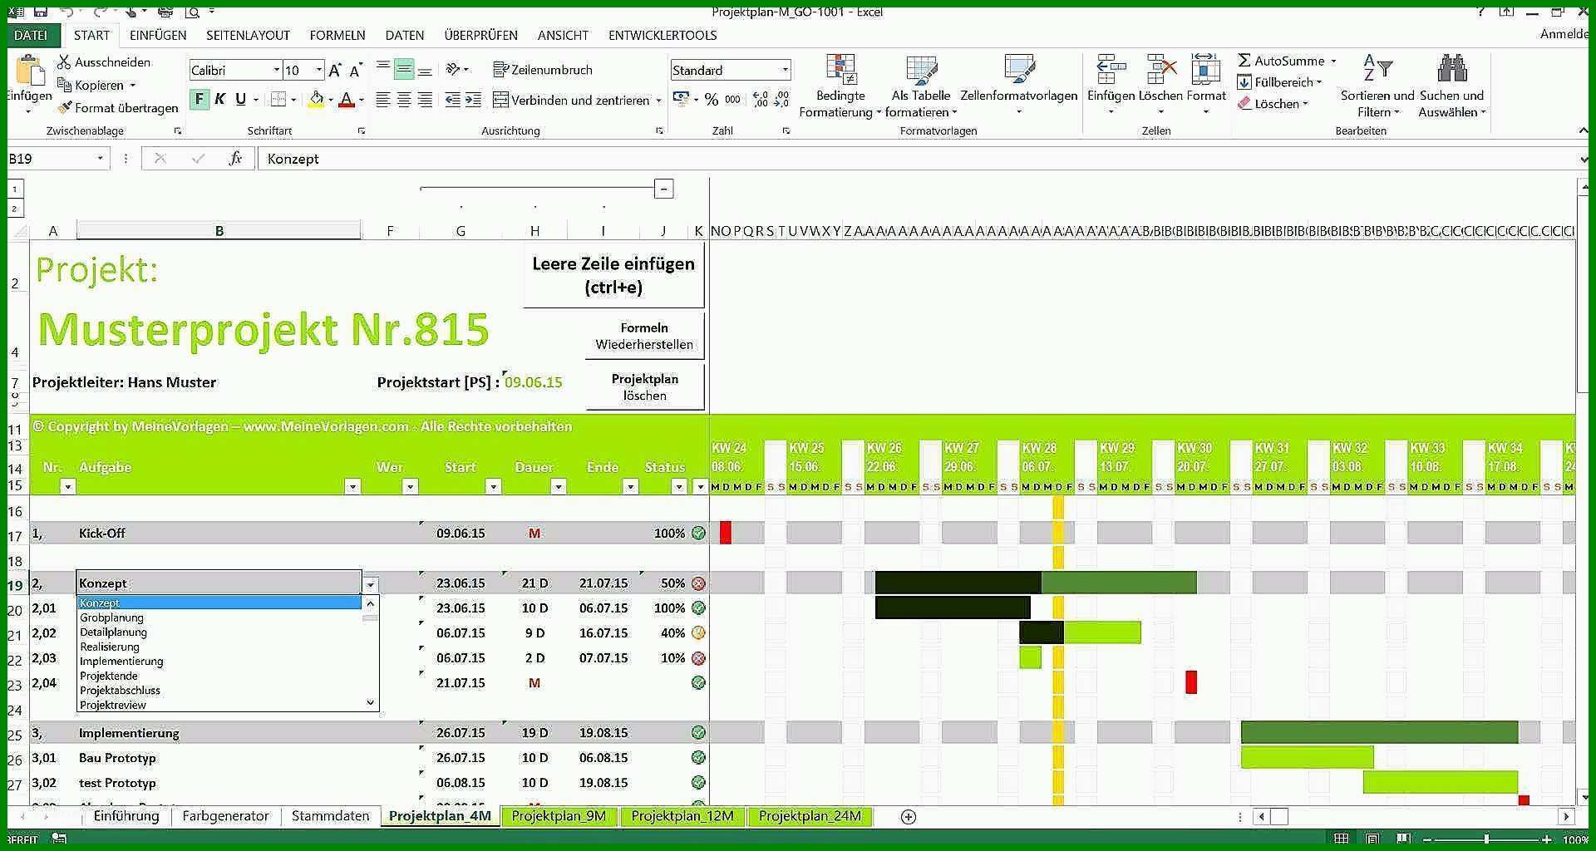This screenshot has width=1596, height=851.
Task: Open the Stammdaten sheet tab
Action: [x=330, y=816]
